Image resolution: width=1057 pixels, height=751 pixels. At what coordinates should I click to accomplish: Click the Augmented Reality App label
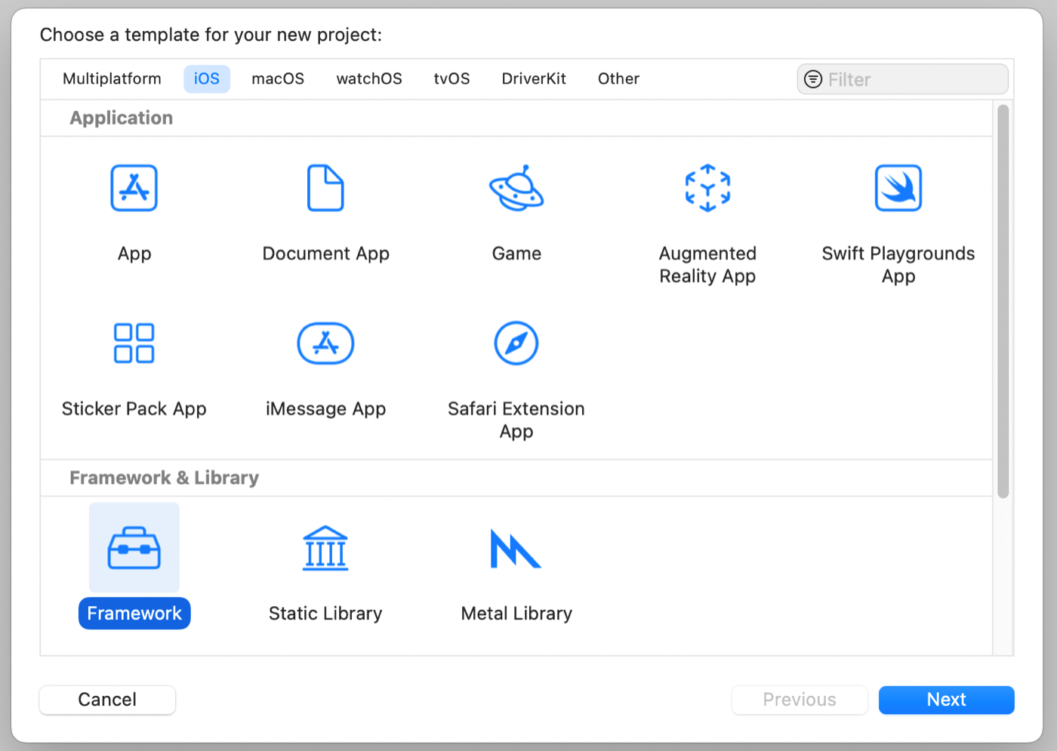pos(707,265)
